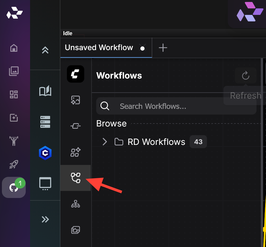The height and width of the screenshot is (247, 266).
Task: Open the Templates panel with sparkle icon
Action: [75, 152]
